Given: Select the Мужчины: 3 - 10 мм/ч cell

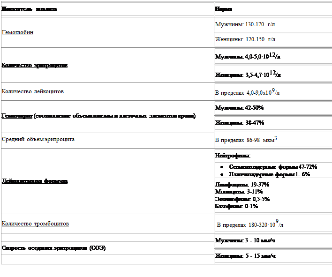Looking at the screenshot, I should point(245,240).
